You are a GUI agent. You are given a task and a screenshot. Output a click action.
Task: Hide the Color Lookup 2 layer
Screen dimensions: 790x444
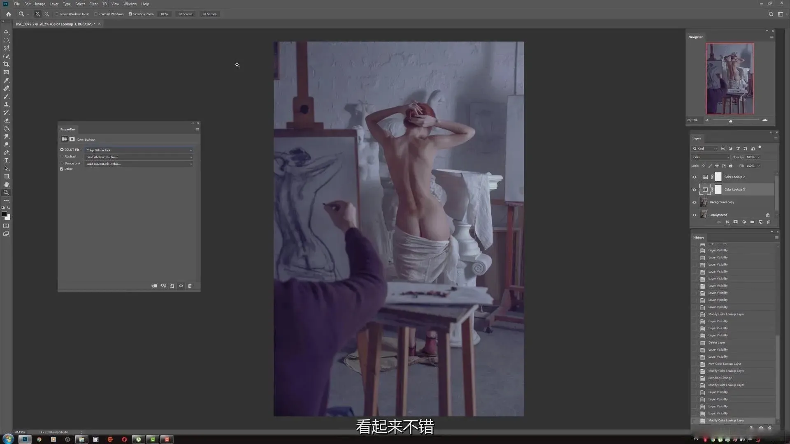(x=695, y=177)
